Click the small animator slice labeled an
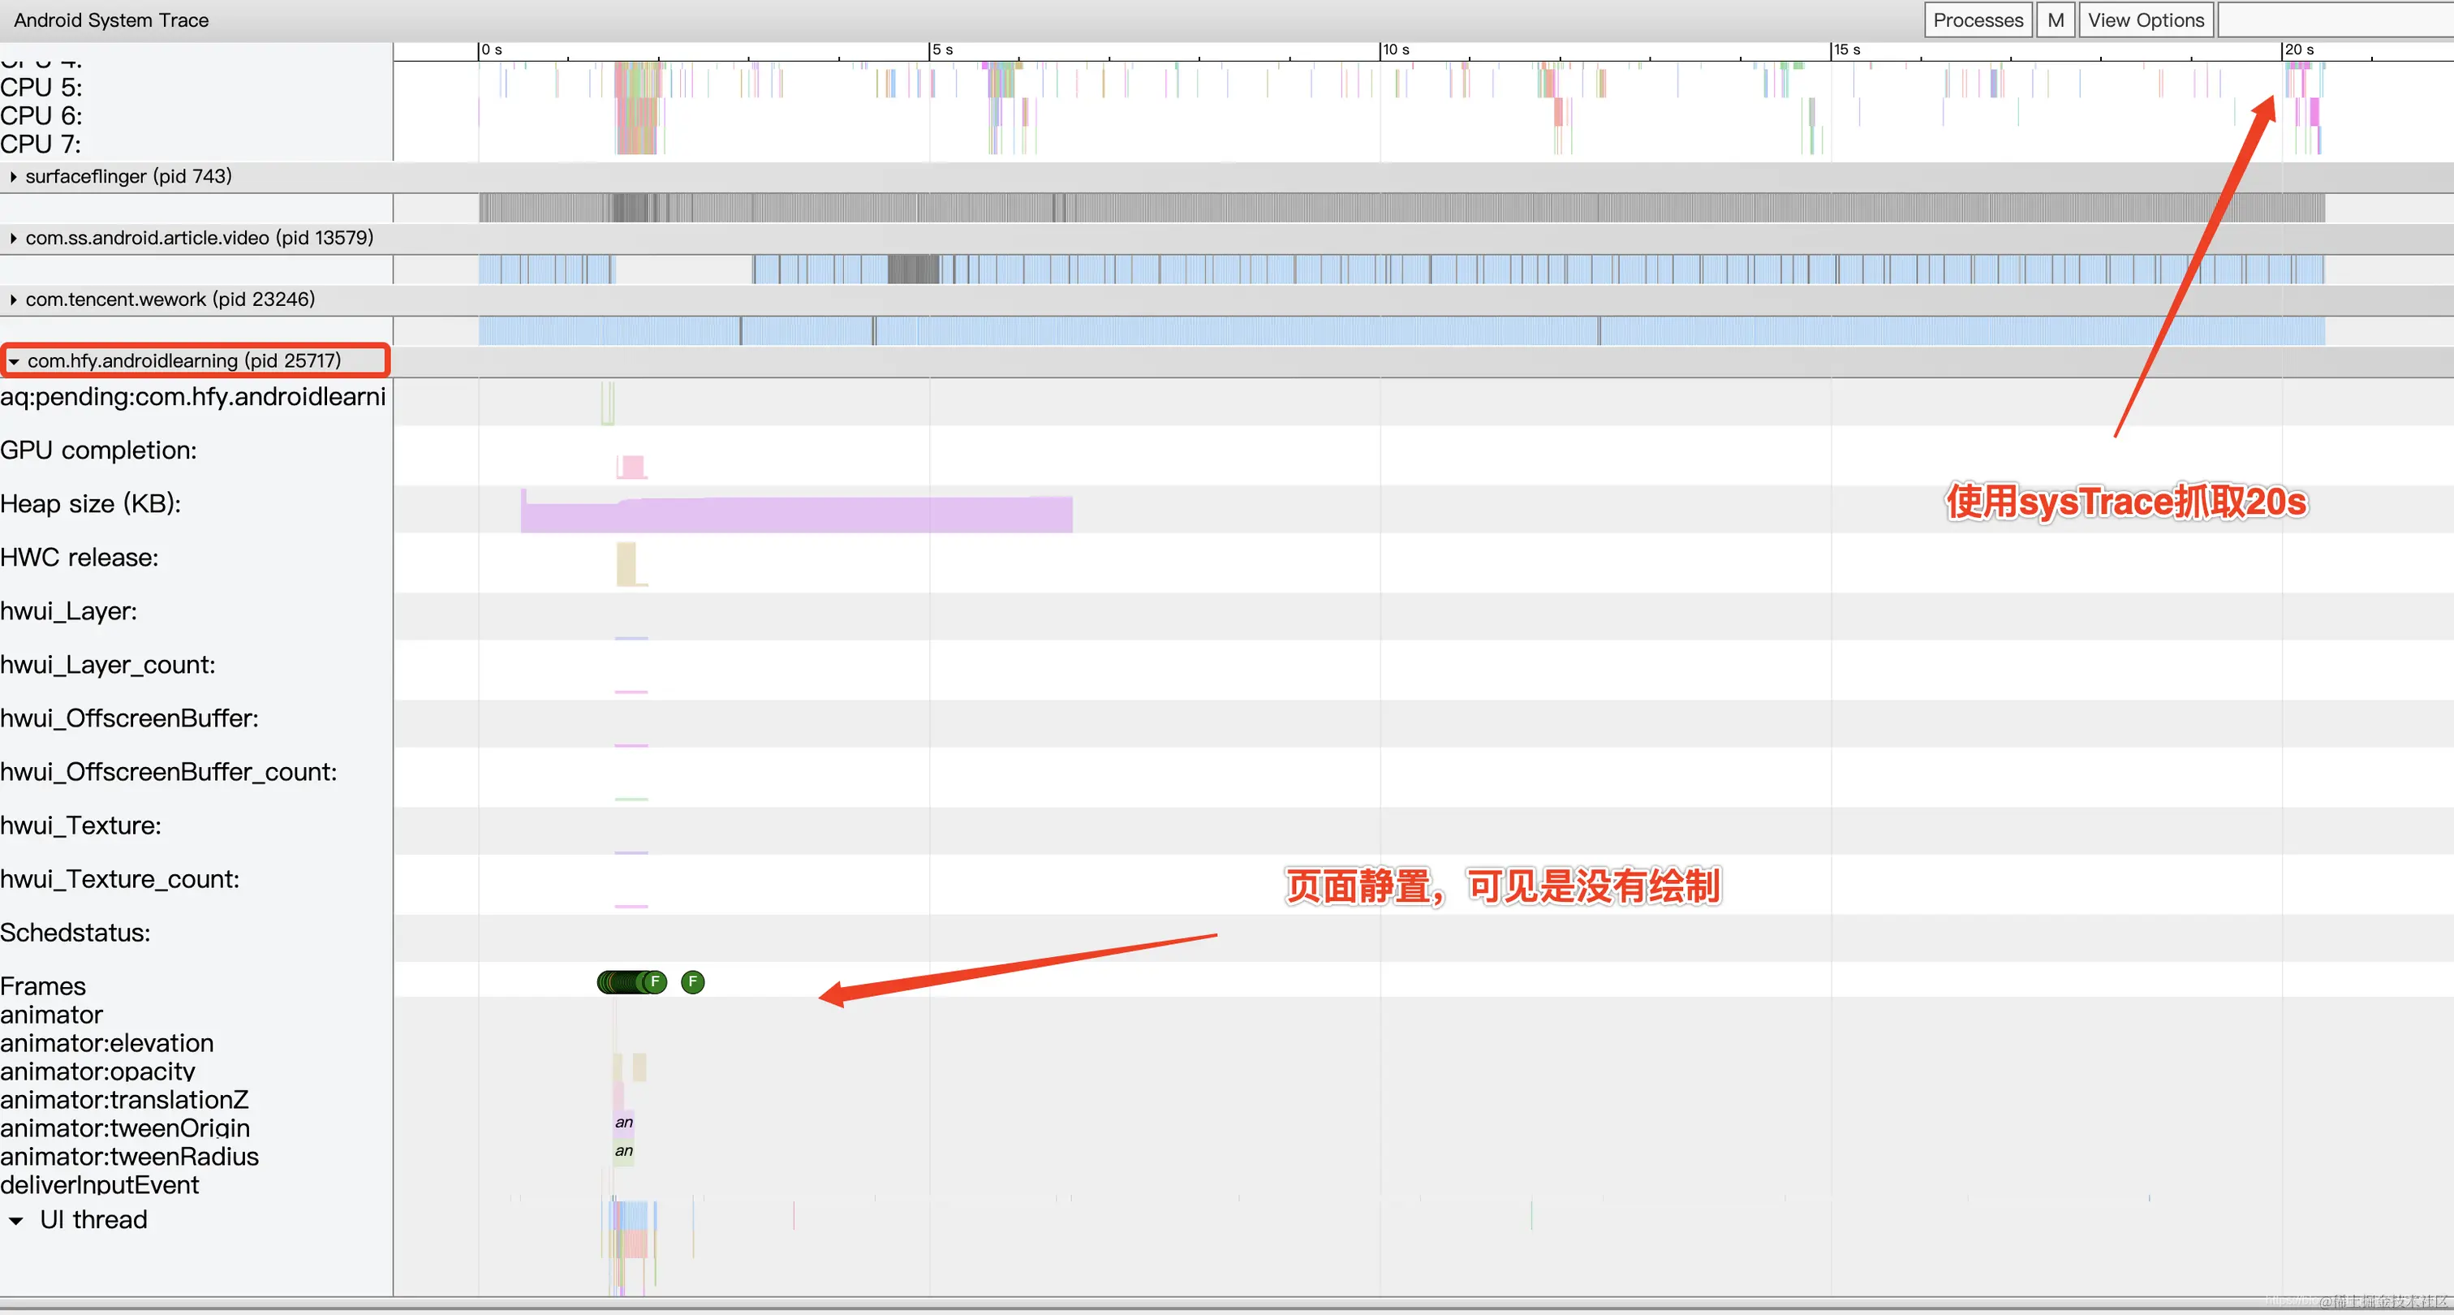The width and height of the screenshot is (2454, 1315). (623, 1122)
